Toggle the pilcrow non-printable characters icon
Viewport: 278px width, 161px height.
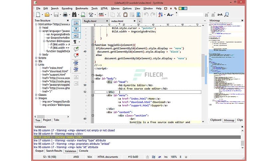click(x=75, y=42)
